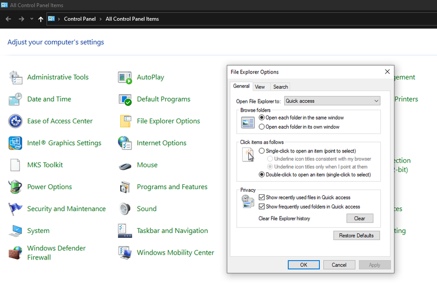
Task: Open the File Explorer Options folder icon
Action: pyautogui.click(x=125, y=121)
